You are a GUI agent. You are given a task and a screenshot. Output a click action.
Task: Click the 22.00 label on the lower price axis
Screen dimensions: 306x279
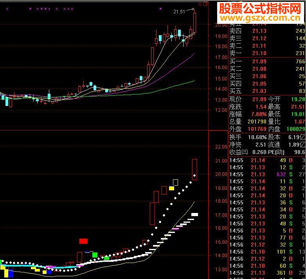click(221, 147)
